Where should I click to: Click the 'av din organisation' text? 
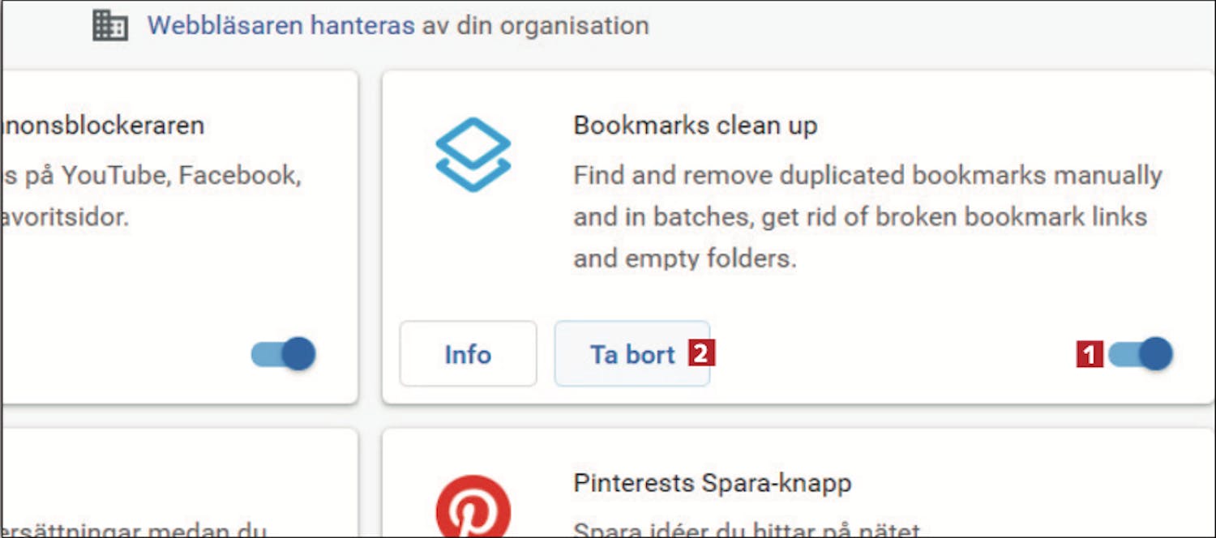[x=535, y=25]
